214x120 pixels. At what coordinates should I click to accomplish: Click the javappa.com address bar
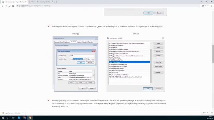[x=108, y=6]
